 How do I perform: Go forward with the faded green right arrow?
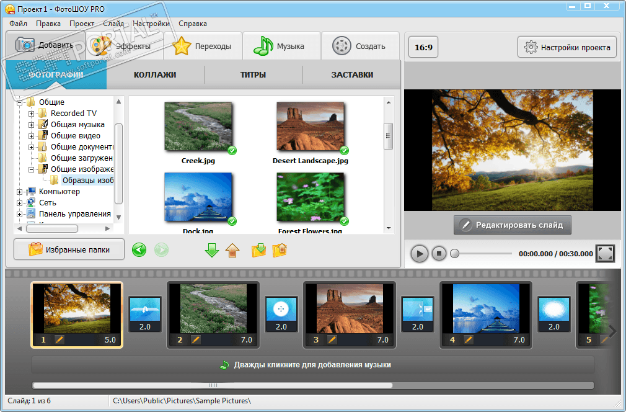coord(161,250)
